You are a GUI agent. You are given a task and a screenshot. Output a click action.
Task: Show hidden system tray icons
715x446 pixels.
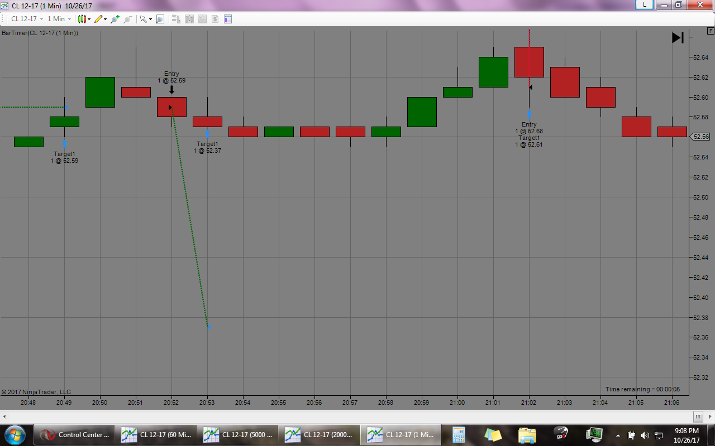click(x=618, y=435)
